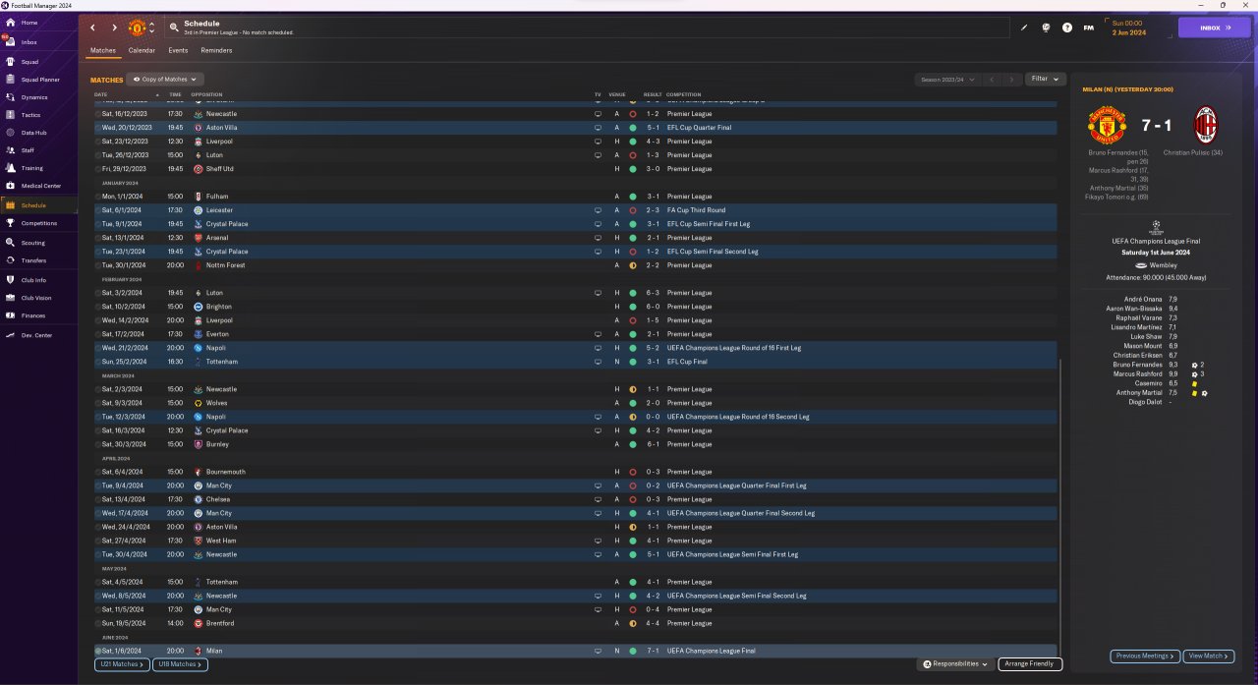The width and height of the screenshot is (1258, 685).
Task: Open the Medical Center
Action: tap(40, 186)
